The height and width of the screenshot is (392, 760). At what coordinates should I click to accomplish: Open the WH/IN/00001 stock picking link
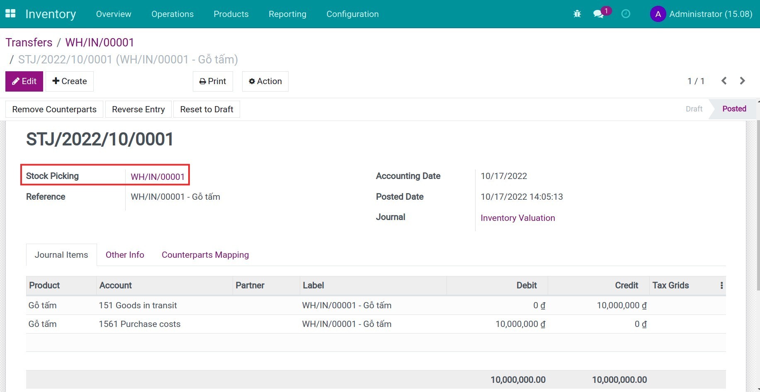click(x=158, y=177)
